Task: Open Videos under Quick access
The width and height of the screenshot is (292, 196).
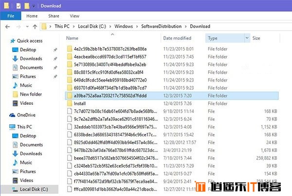Action: [x=23, y=103]
